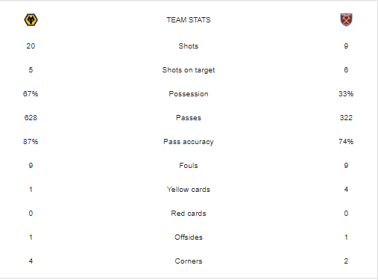Select the TEAM STATS heading

tap(189, 20)
